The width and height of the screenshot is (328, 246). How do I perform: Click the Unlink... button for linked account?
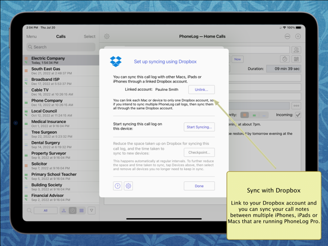[201, 90]
